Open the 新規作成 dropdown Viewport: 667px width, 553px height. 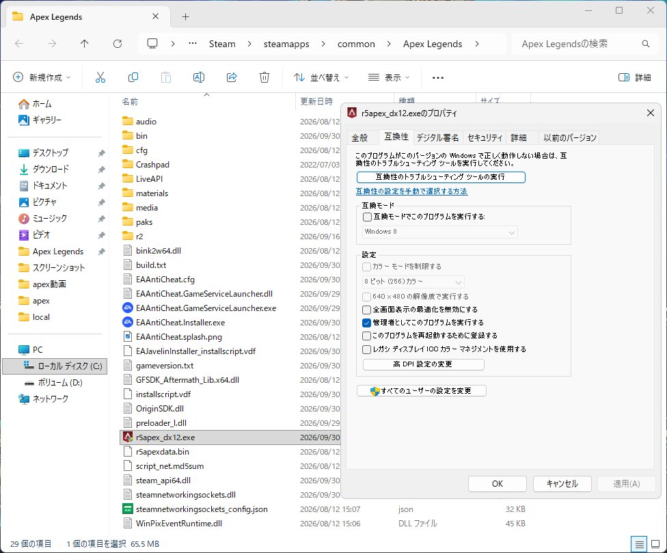pos(42,77)
